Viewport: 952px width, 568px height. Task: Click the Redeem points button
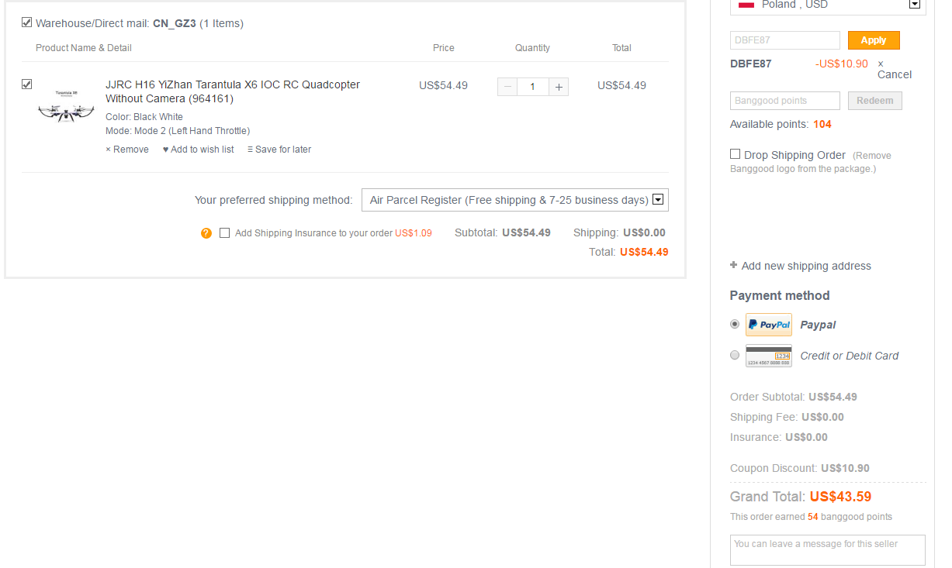(x=875, y=101)
